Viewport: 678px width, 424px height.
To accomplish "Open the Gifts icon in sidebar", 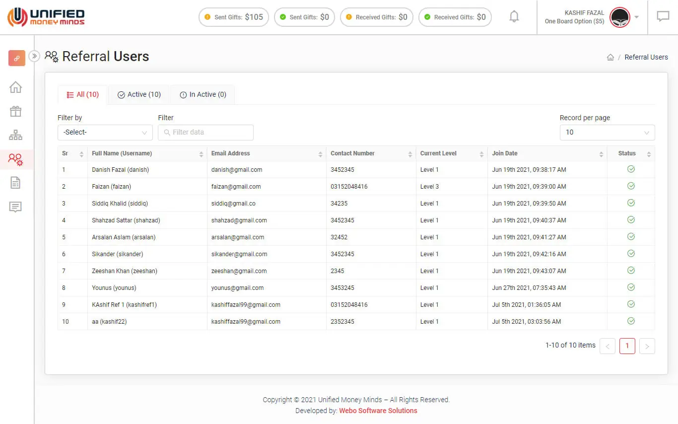I will pos(16,111).
